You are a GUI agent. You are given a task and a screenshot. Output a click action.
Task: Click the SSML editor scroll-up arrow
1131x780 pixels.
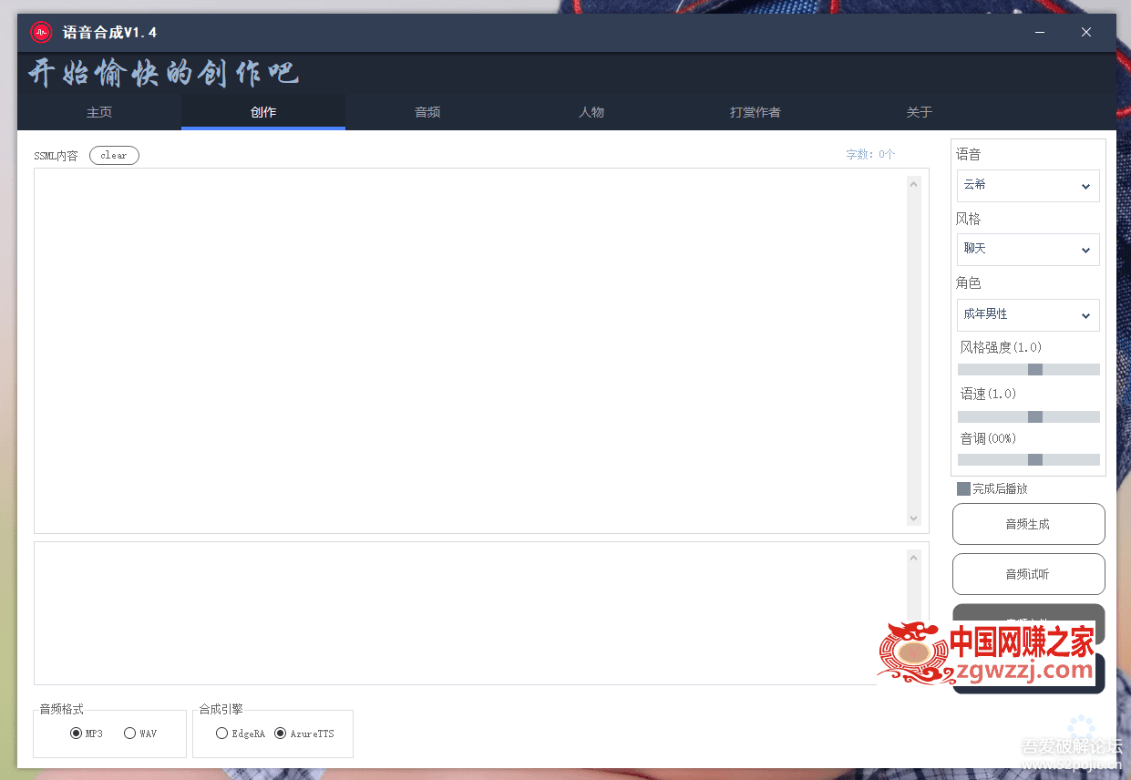914,184
